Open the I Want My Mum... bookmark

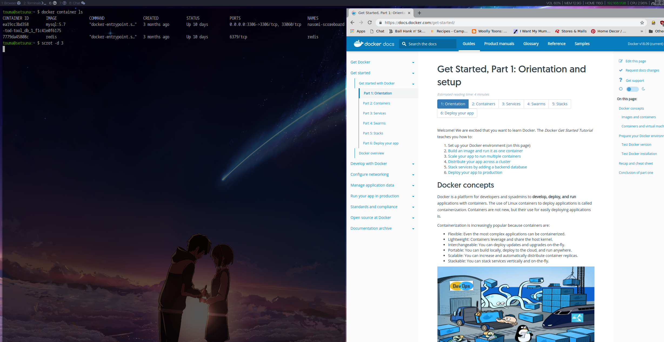tap(532, 31)
